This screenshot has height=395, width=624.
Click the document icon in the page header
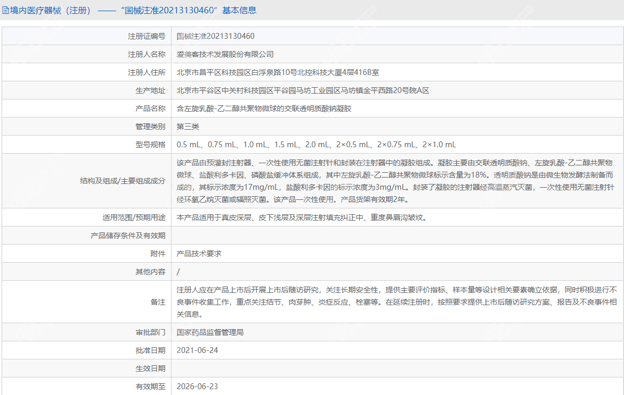click(x=5, y=10)
